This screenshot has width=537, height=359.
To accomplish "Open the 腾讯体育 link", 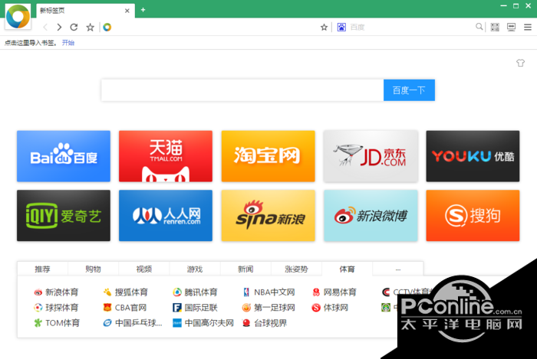I will (195, 292).
